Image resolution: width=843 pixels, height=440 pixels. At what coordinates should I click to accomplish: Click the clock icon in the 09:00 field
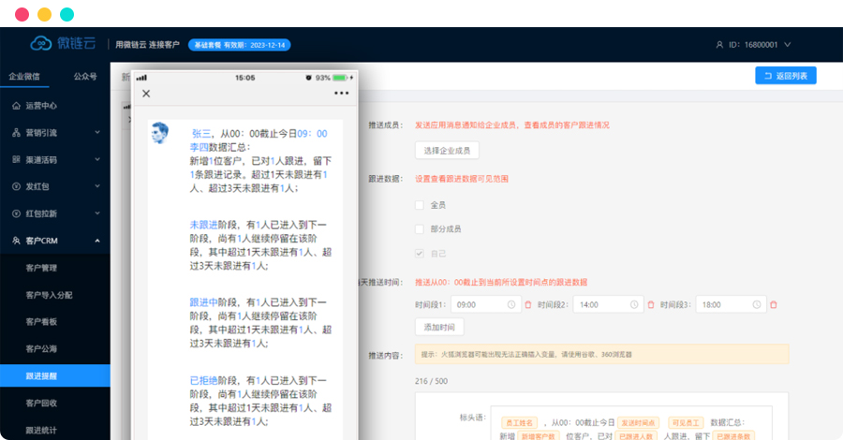[511, 304]
